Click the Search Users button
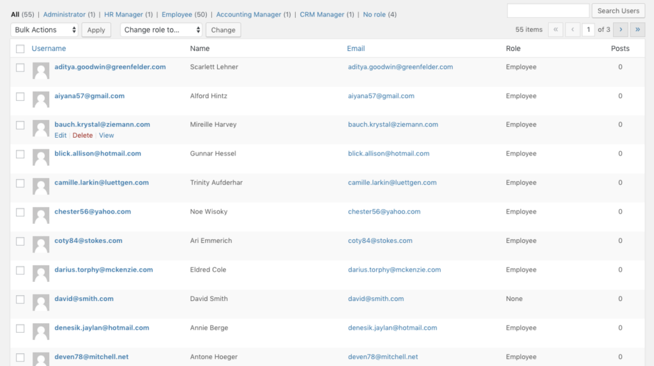The width and height of the screenshot is (654, 366). point(618,11)
